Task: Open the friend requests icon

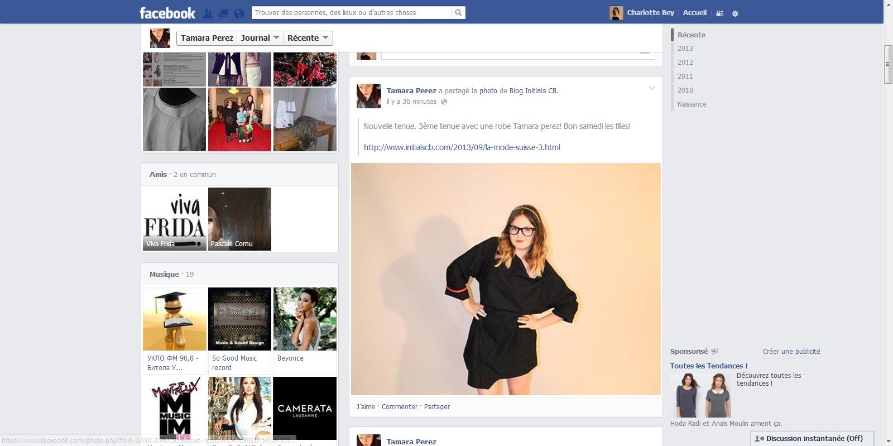Action: [208, 13]
